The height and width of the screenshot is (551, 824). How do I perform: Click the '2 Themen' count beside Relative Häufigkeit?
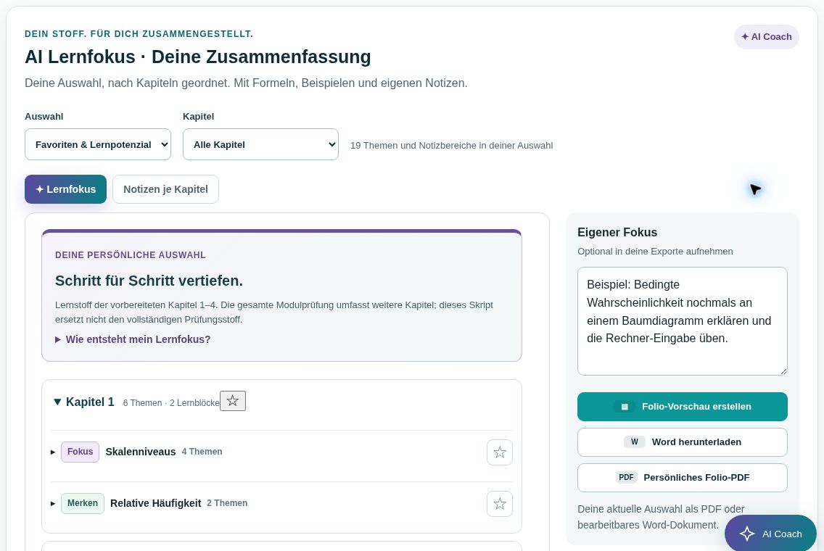click(x=227, y=503)
